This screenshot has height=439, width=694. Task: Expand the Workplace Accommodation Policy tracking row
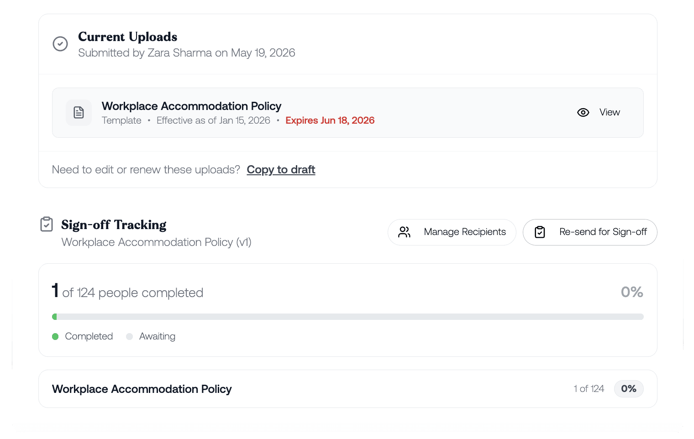[x=348, y=389]
